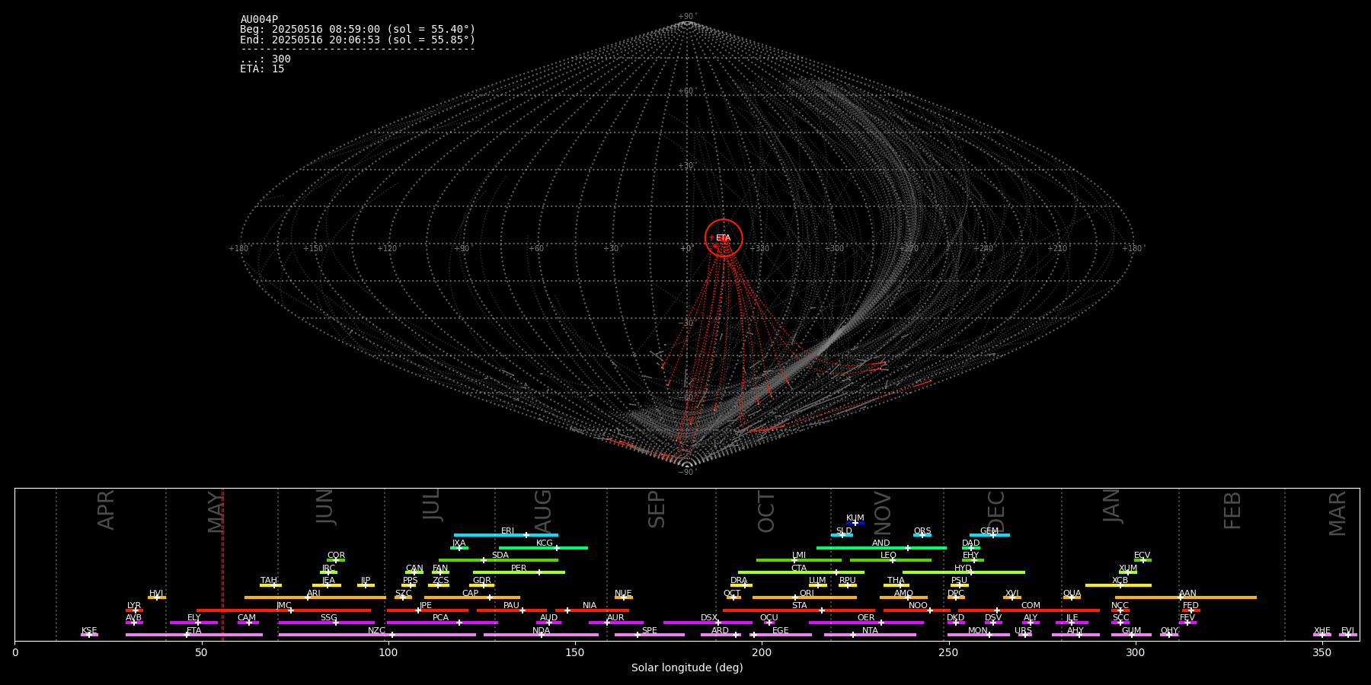The image size is (1371, 685).
Task: Select the KSE shower label
Action: coord(89,631)
